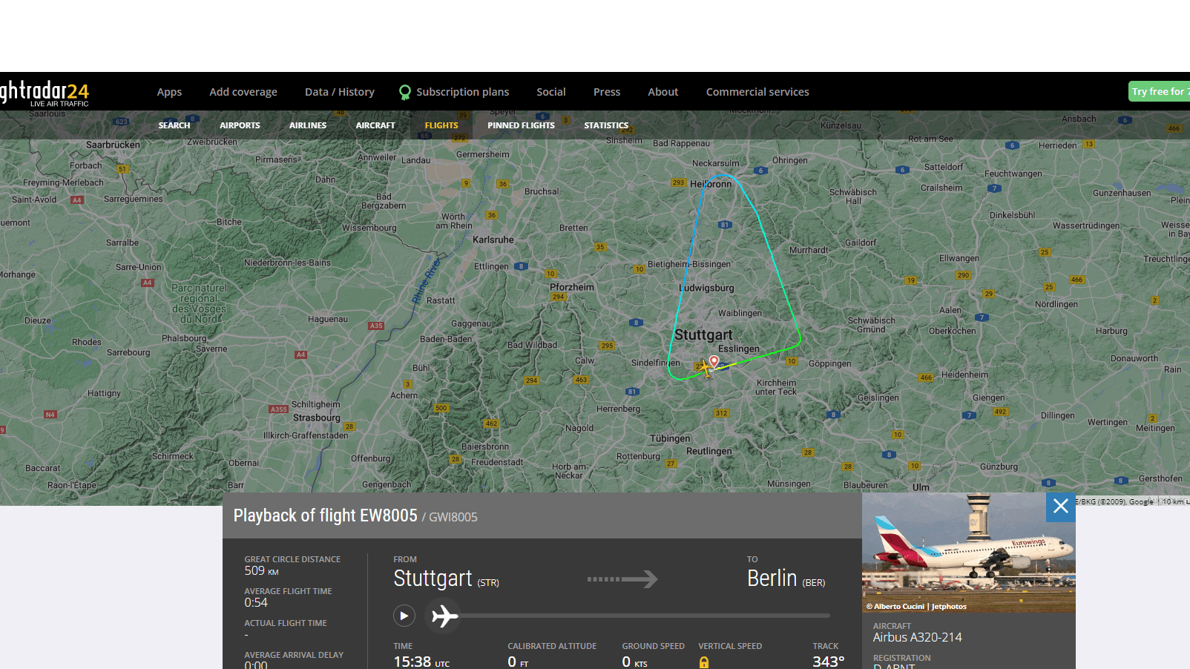Click the Eurowings aircraft photo
Image resolution: width=1190 pixels, height=669 pixels.
coord(968,552)
